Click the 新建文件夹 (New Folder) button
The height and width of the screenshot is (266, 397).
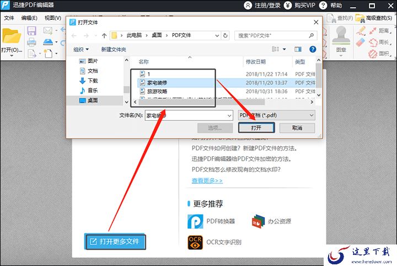[x=114, y=50]
